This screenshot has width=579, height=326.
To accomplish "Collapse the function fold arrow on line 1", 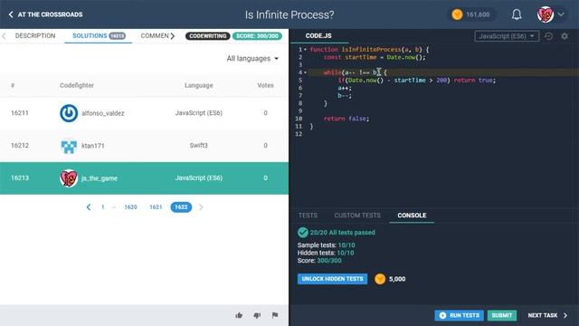I will tap(306, 50).
